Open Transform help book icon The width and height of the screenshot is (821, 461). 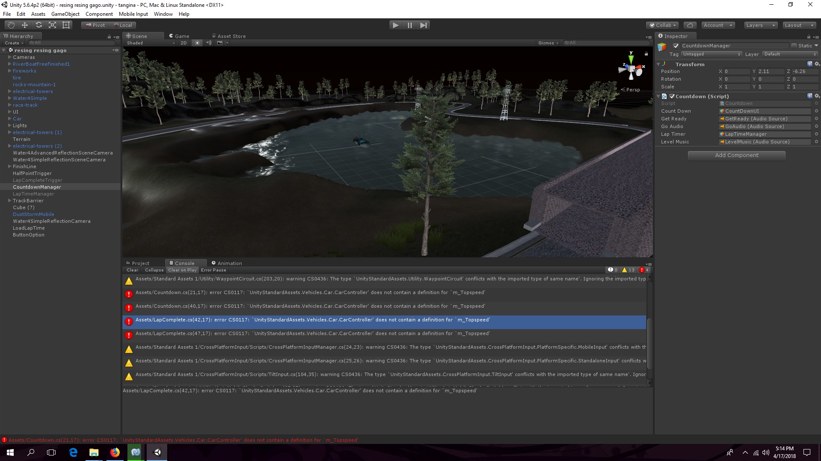(x=809, y=64)
